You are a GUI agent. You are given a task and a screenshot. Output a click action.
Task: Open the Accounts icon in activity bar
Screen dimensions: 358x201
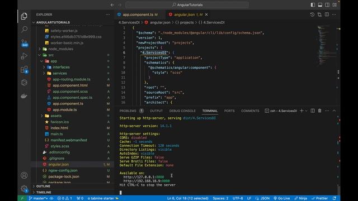(24, 175)
